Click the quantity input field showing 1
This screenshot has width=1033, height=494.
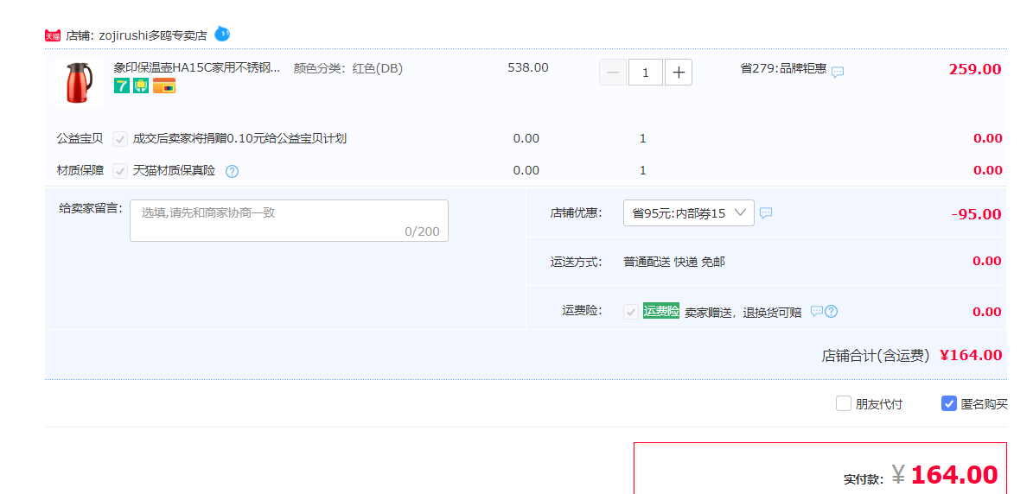(x=646, y=73)
